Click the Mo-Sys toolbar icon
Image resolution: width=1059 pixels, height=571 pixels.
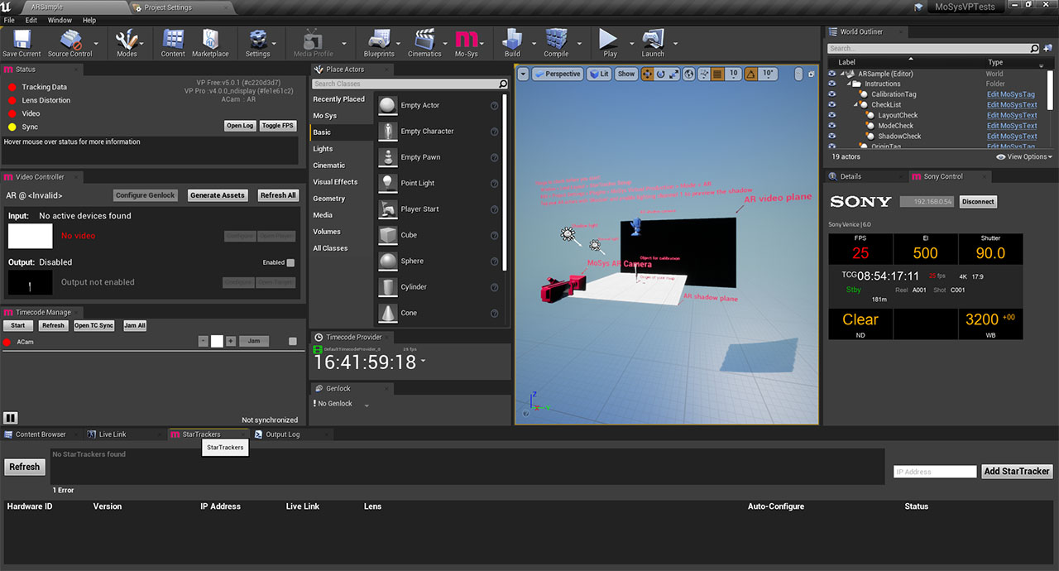467,43
